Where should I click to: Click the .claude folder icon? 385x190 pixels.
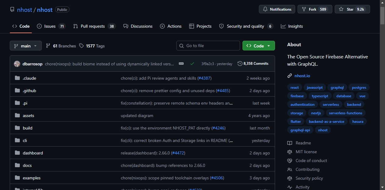[x=17, y=78]
